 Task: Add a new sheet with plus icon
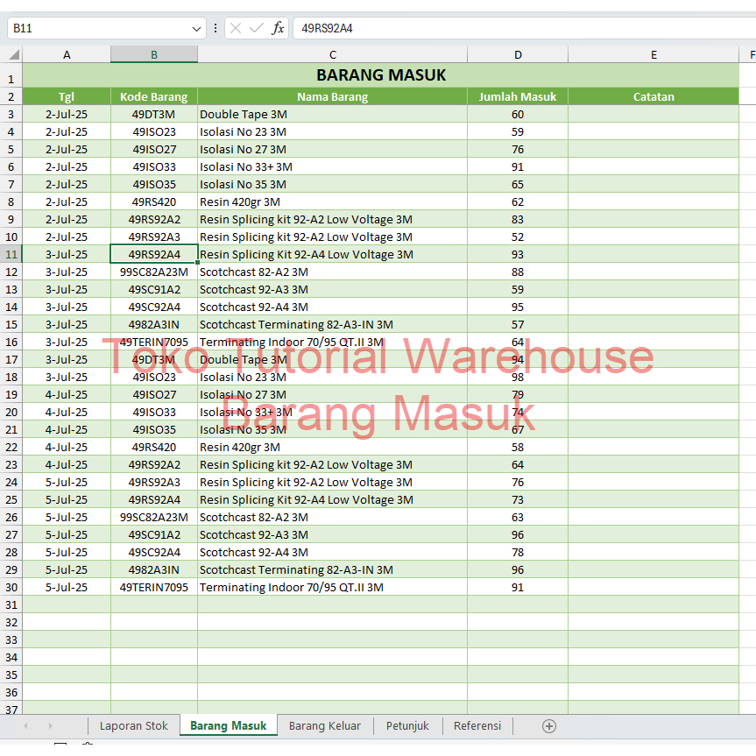(x=548, y=726)
